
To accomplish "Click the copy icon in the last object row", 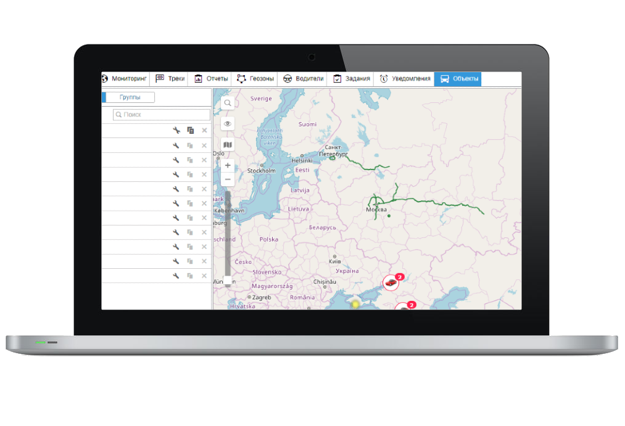I will point(190,276).
